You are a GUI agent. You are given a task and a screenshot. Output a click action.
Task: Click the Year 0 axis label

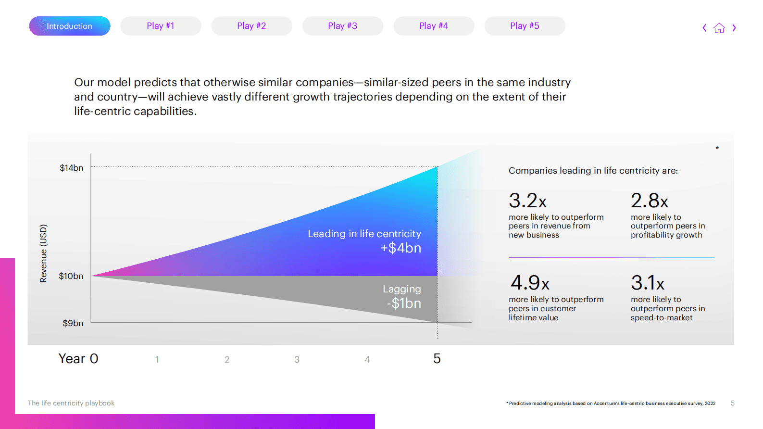78,359
